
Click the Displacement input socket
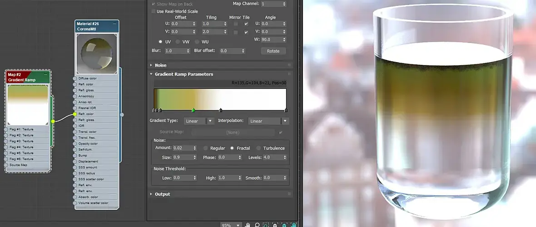[x=75, y=161]
